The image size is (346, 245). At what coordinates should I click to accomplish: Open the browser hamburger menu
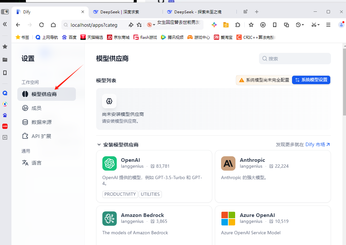(x=328, y=25)
